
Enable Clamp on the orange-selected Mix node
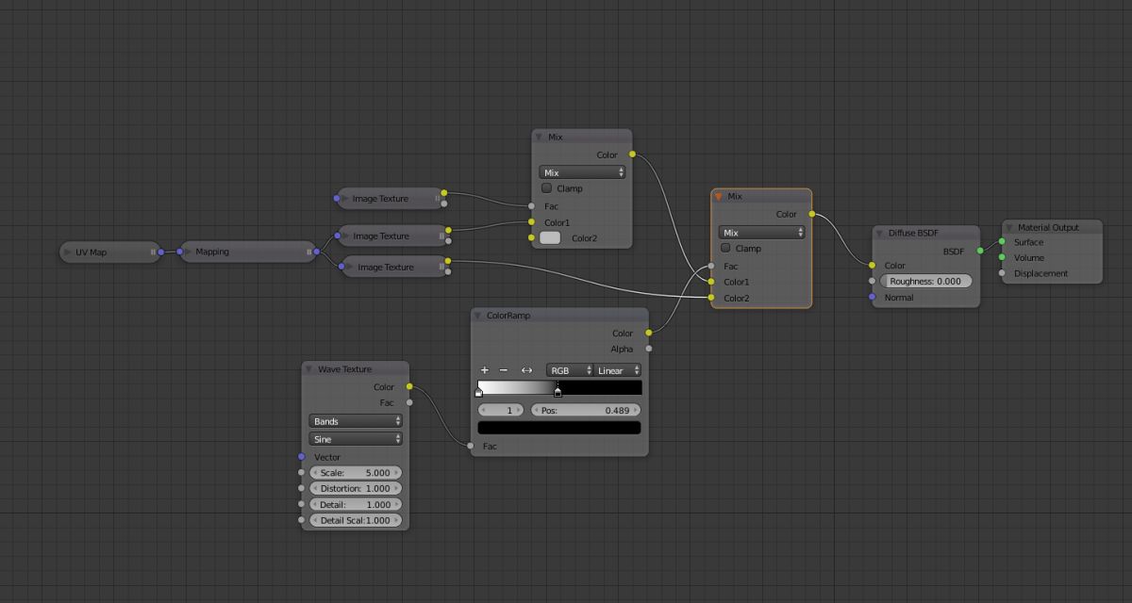(x=725, y=248)
